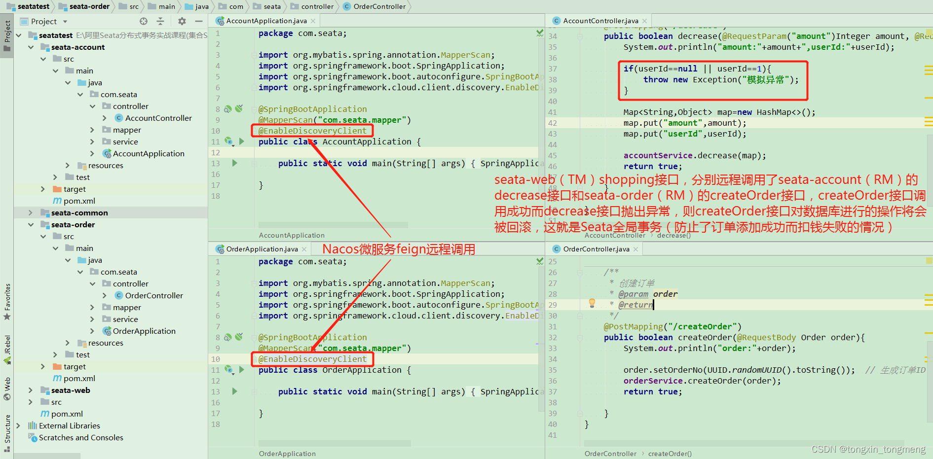The height and width of the screenshot is (459, 933).
Task: Collapse the seatatest root project node
Action: [x=19, y=35]
